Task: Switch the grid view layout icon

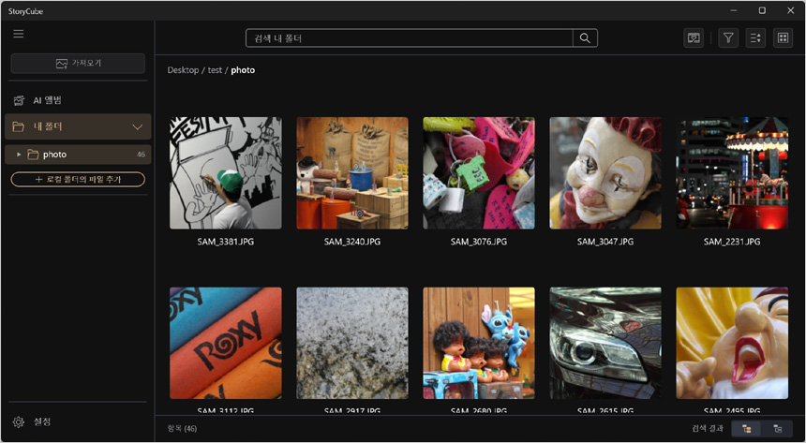Action: pyautogui.click(x=783, y=38)
